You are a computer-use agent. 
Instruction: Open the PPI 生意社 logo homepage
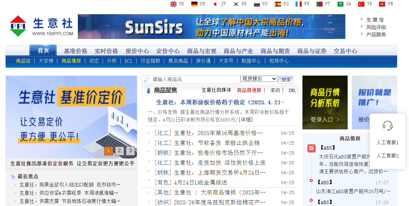coord(41,26)
